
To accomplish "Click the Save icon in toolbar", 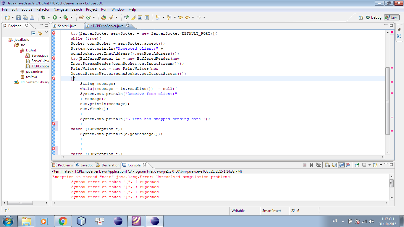I will coord(18,17).
